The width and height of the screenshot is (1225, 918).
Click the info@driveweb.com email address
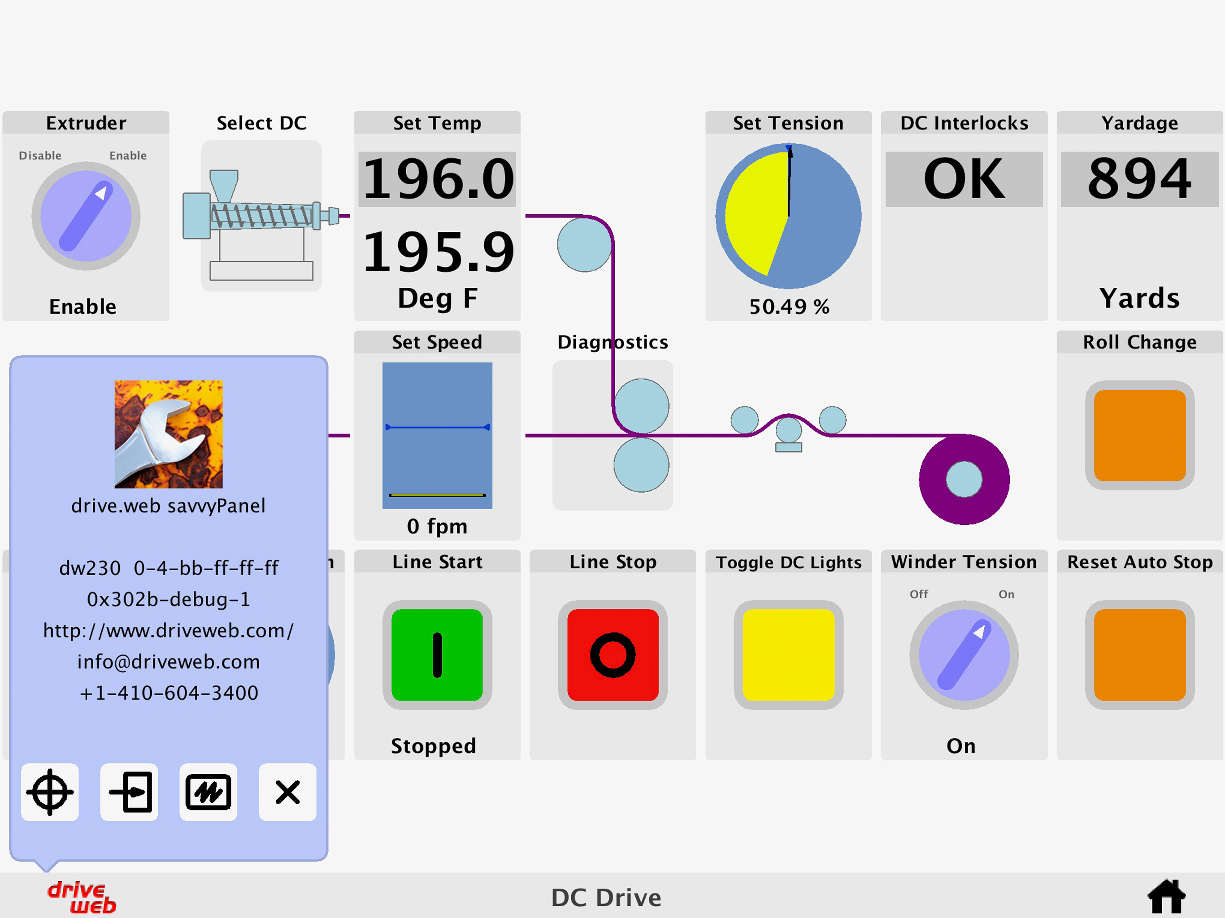click(x=168, y=662)
